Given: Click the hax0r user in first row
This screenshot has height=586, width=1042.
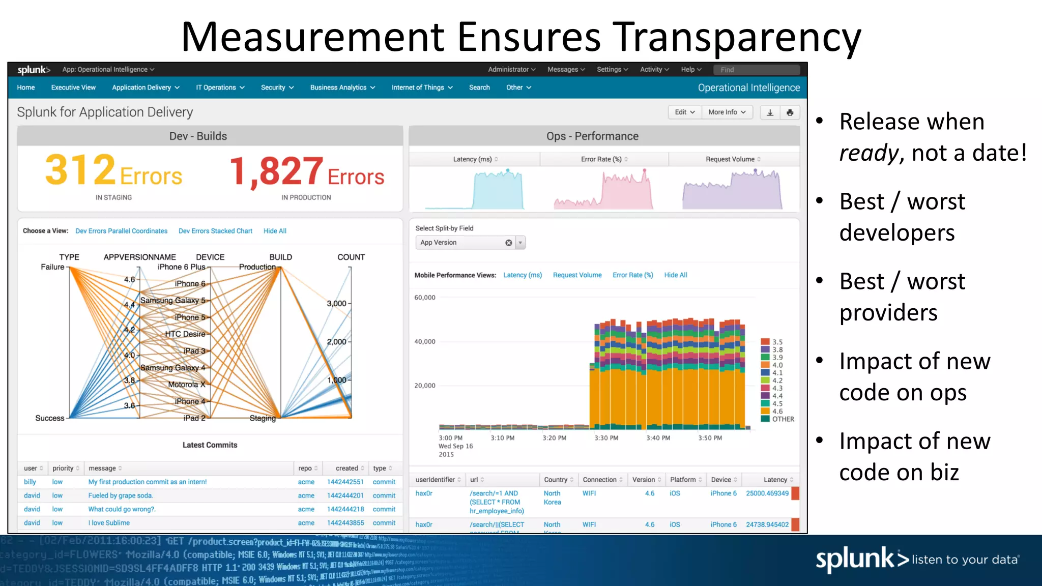Looking at the screenshot, I should [x=424, y=493].
